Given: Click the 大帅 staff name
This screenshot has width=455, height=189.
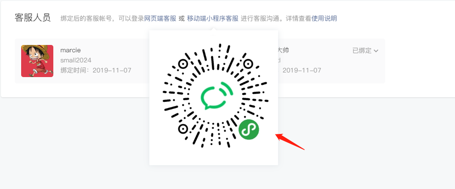Looking at the screenshot, I should click(284, 50).
